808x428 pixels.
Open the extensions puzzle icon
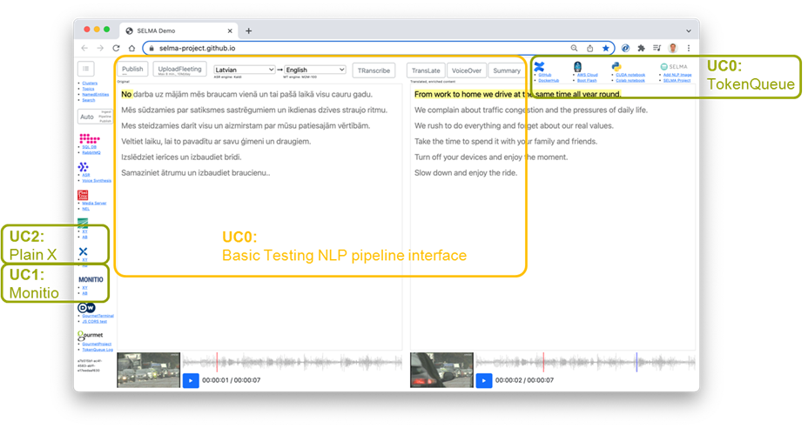tap(641, 48)
